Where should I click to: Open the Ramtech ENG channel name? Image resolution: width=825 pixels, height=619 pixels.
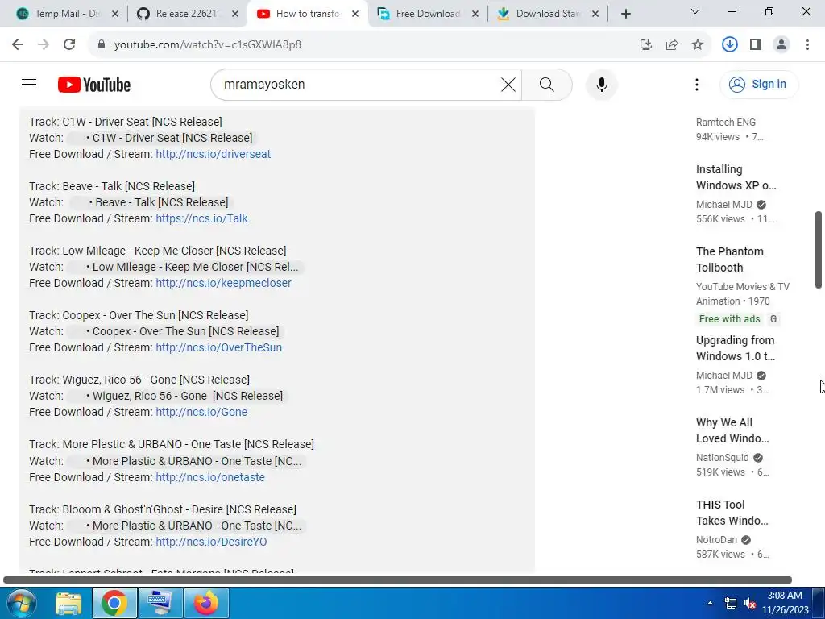726,123
